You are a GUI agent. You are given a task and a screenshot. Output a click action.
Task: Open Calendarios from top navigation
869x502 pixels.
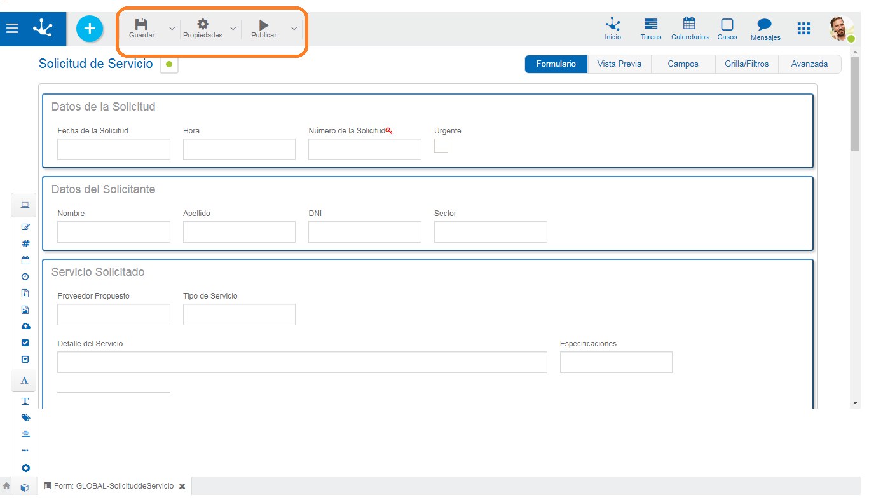(x=690, y=29)
